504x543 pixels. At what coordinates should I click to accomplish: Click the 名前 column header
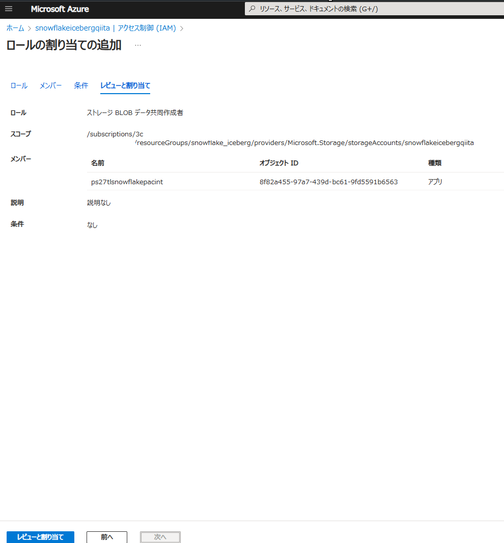(x=98, y=163)
